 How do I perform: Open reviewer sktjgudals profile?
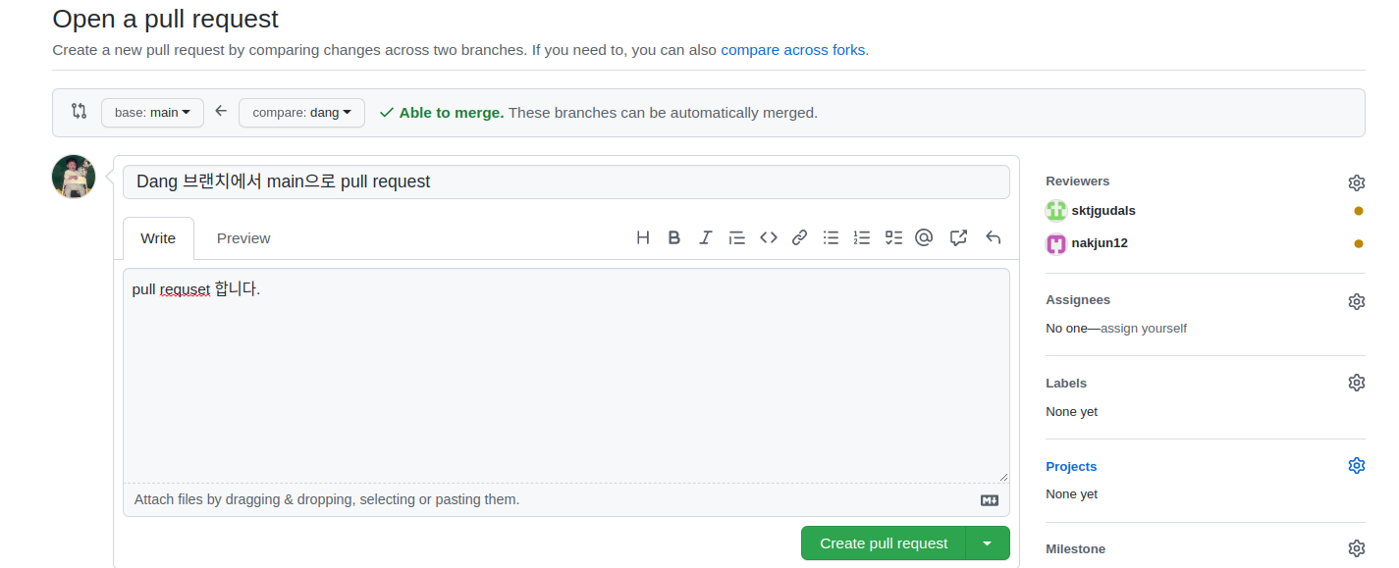tap(1103, 210)
